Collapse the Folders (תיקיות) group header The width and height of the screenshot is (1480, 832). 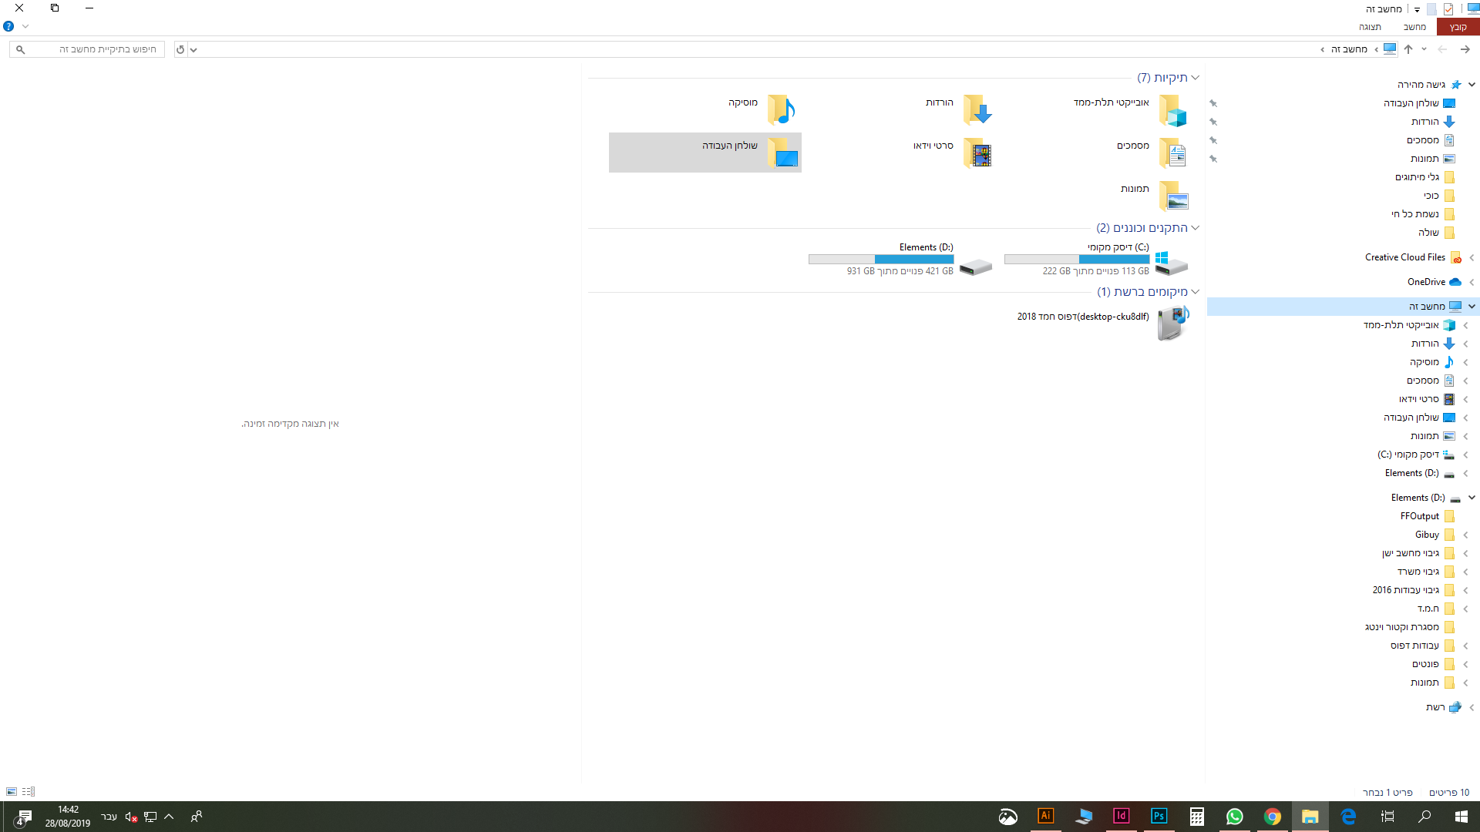click(1195, 78)
